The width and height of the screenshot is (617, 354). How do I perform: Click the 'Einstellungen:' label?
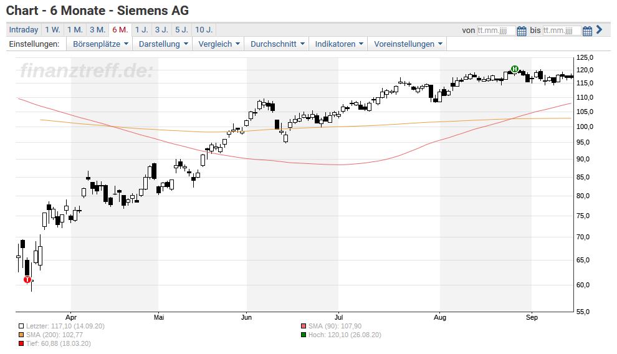pyautogui.click(x=34, y=44)
